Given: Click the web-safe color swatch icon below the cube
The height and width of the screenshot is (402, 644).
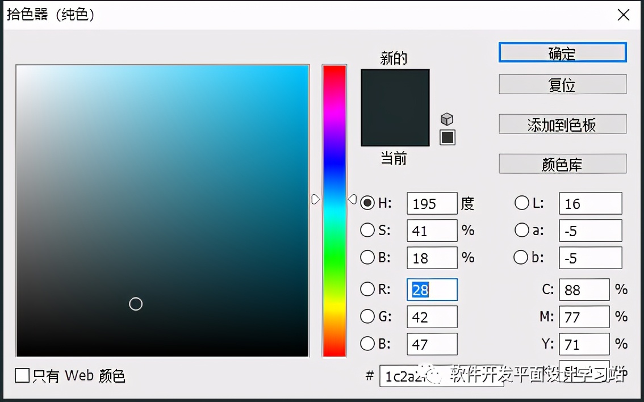Looking at the screenshot, I should coord(448,137).
